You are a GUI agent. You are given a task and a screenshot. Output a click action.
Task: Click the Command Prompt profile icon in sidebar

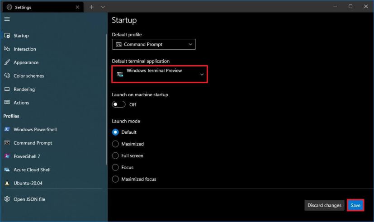tap(7, 143)
